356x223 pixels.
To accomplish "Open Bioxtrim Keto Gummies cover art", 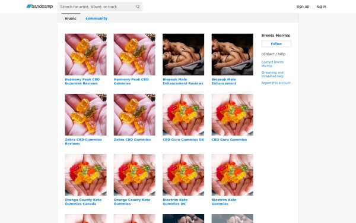I will tap(232, 175).
